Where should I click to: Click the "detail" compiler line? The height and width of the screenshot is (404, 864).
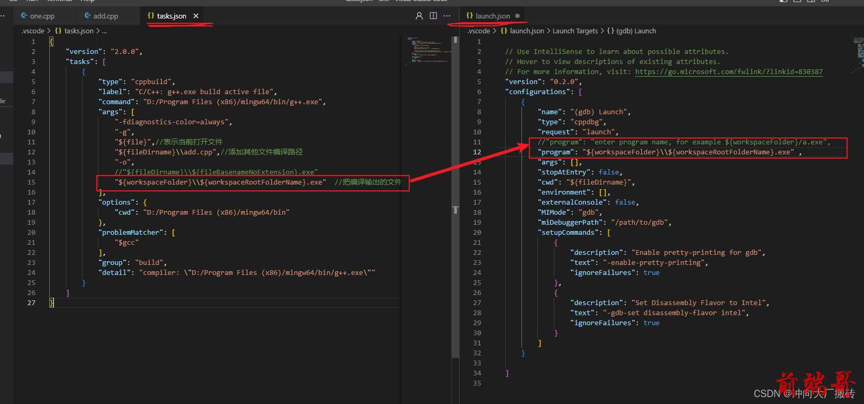coord(237,273)
